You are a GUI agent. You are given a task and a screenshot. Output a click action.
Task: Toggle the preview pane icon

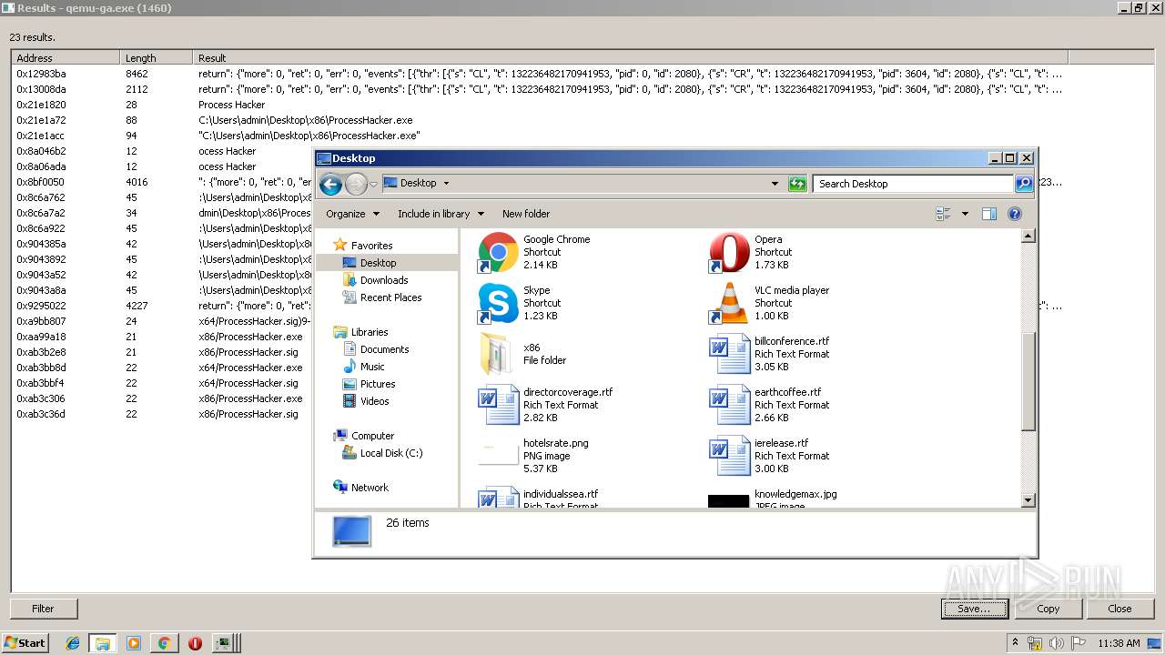989,214
